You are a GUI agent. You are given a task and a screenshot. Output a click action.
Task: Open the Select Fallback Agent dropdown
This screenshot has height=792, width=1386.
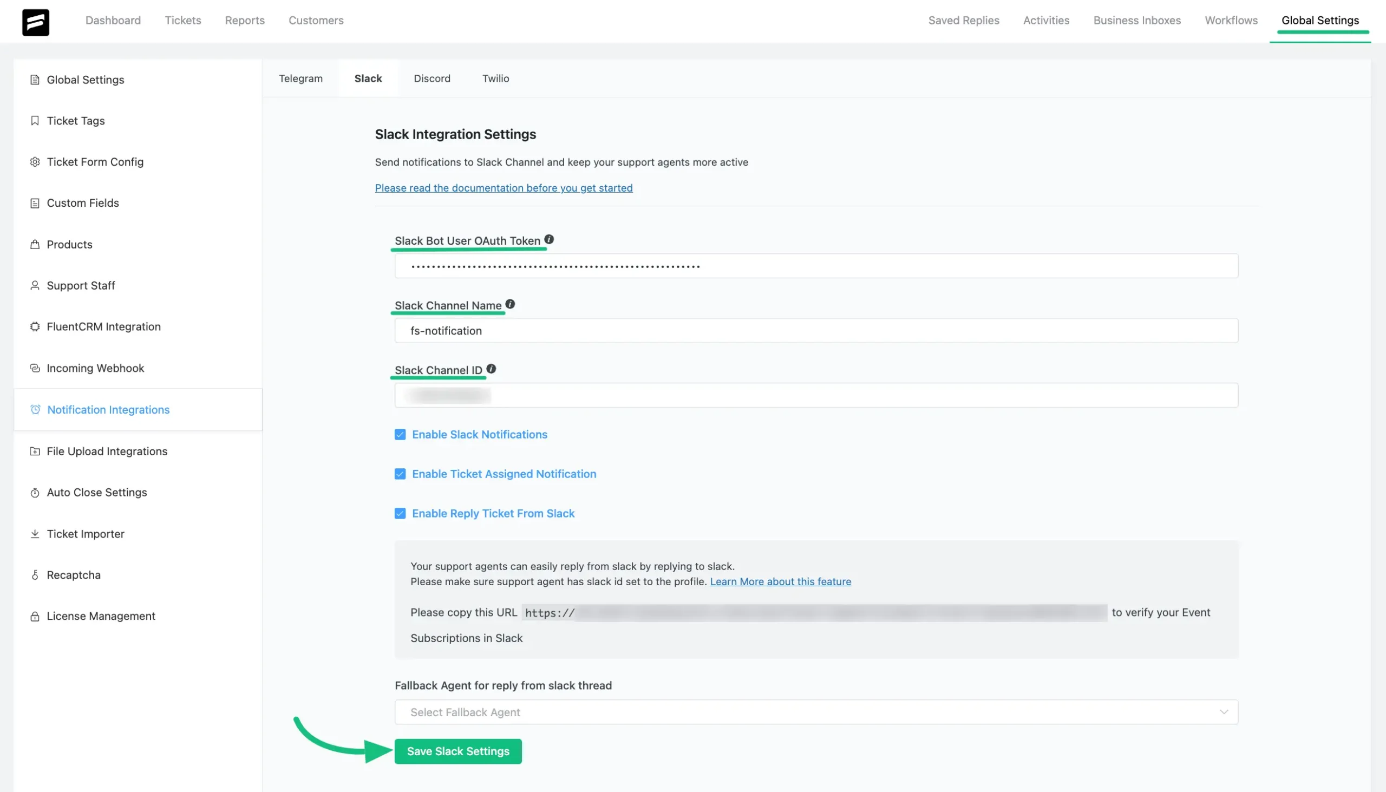[x=816, y=712]
